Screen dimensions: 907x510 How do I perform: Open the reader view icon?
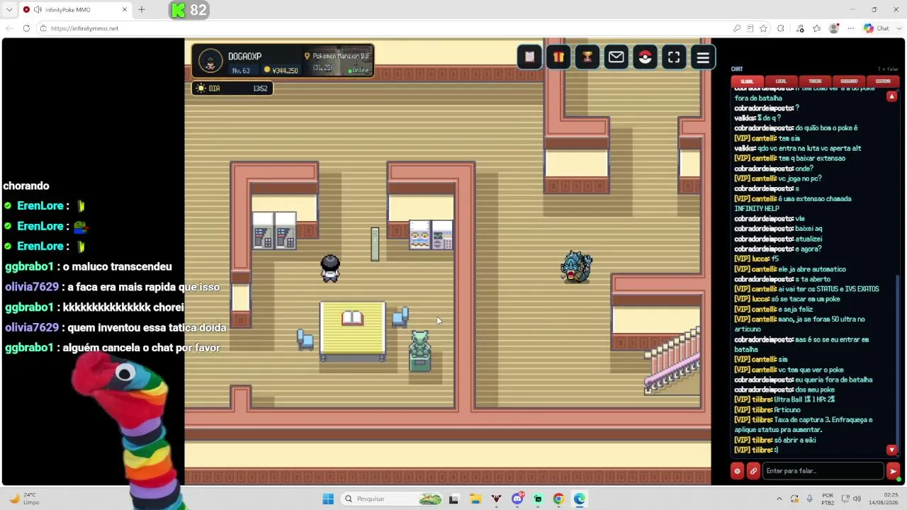pyautogui.click(x=750, y=28)
